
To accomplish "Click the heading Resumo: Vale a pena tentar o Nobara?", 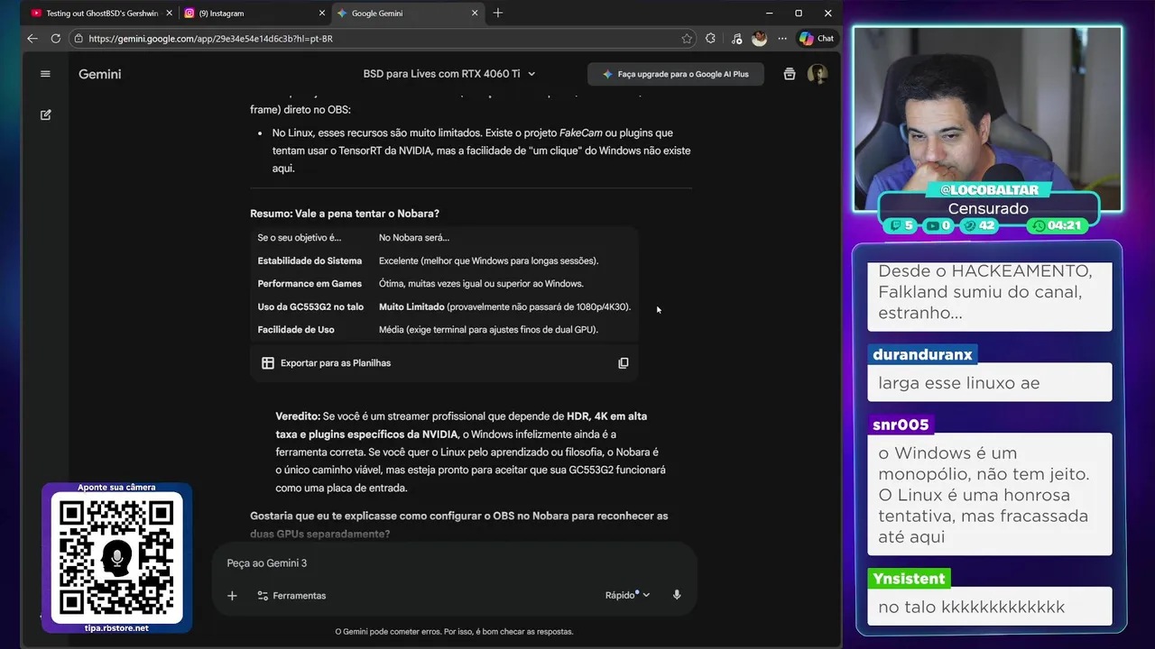I will click(345, 214).
